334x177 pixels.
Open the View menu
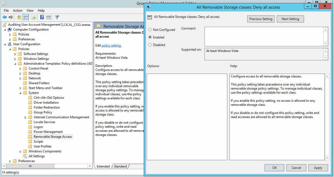(x=30, y=11)
